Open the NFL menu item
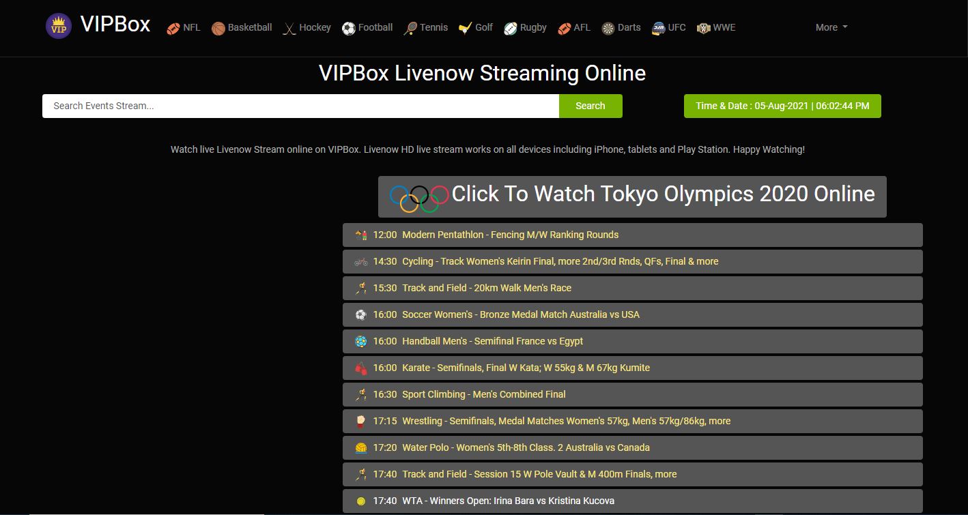The image size is (968, 515). tap(184, 28)
